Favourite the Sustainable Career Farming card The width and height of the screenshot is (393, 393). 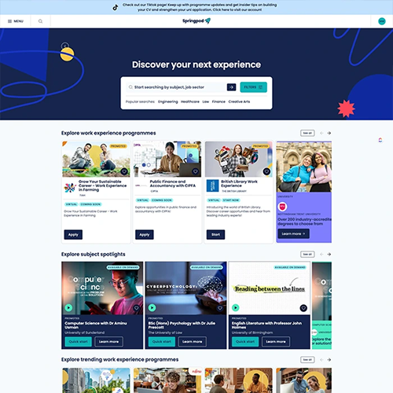(x=124, y=171)
